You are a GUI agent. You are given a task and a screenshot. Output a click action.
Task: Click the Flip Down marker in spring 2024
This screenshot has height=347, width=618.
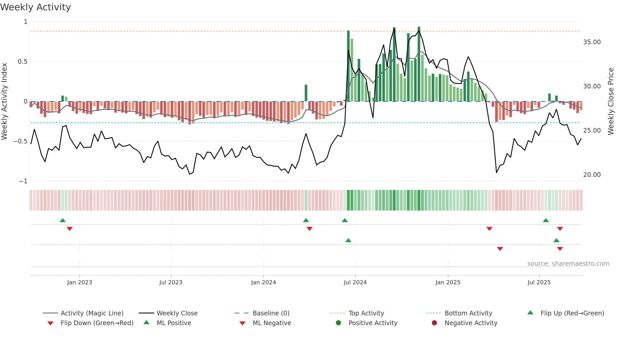[310, 229]
